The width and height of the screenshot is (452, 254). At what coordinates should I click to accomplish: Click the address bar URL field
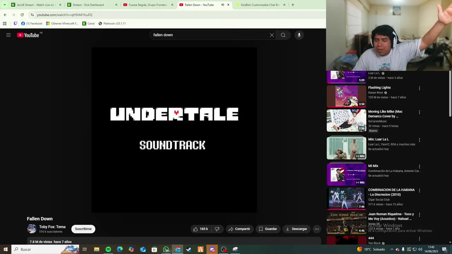pos(177,15)
